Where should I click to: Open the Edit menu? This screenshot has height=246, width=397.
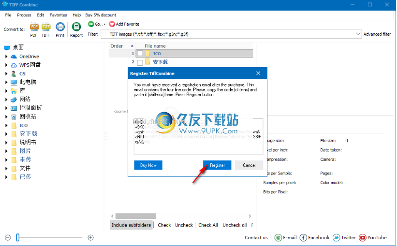(x=41, y=15)
